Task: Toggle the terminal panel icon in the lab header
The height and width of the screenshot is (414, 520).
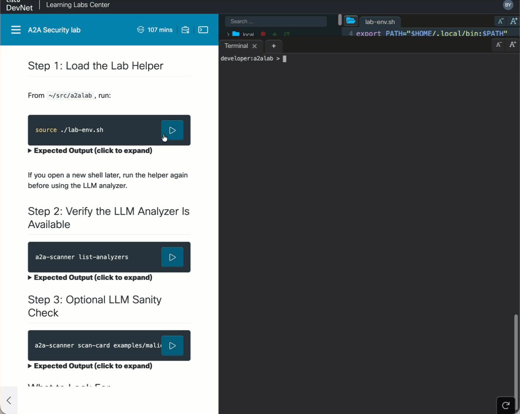Action: point(203,30)
